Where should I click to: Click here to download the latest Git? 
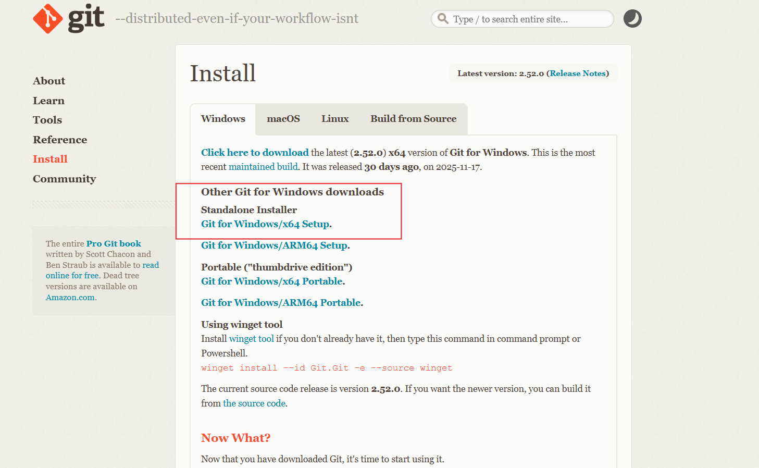tap(254, 153)
